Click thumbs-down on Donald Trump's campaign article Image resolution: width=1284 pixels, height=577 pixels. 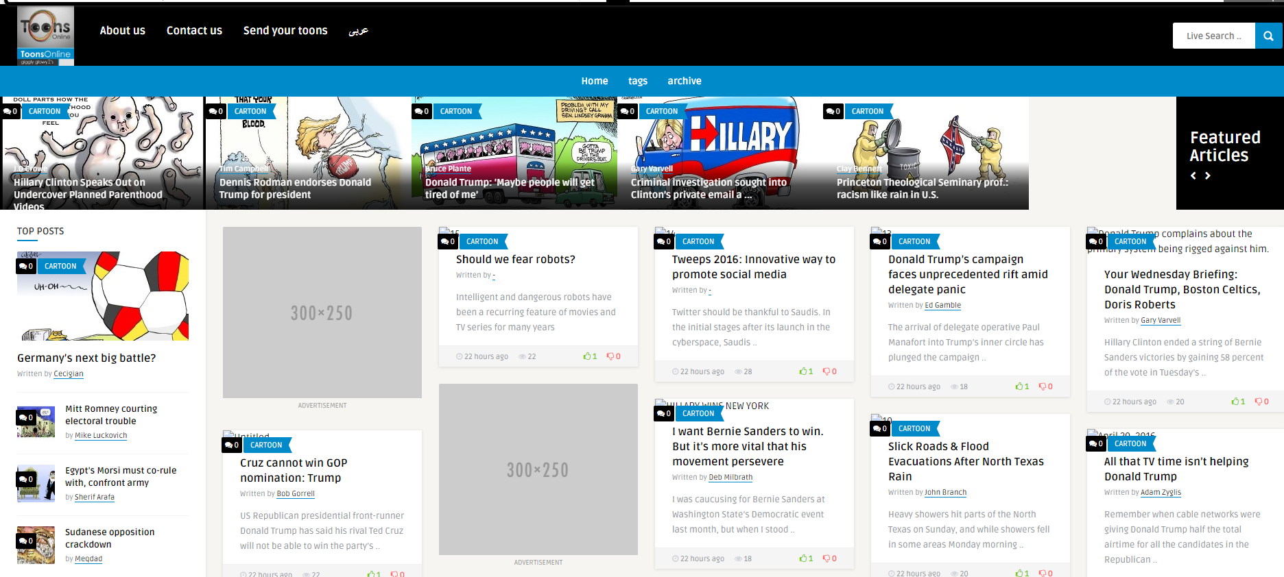[1042, 386]
